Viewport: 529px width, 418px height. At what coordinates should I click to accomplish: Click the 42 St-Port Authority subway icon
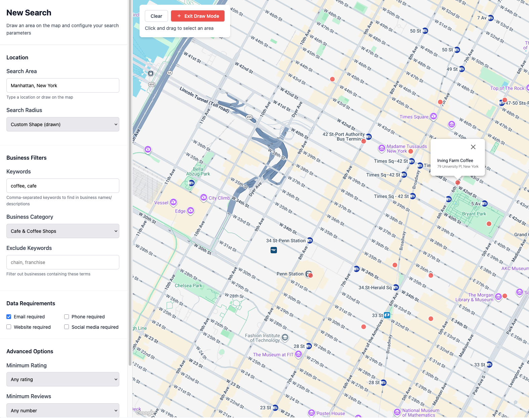click(369, 137)
